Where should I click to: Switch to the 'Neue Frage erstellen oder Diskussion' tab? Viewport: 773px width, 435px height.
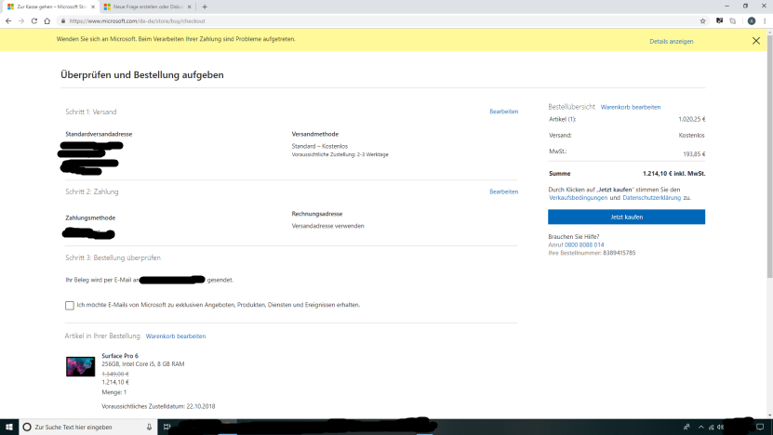[147, 7]
